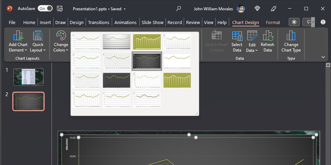Switch to the Slide Show tab
The image size is (331, 165).
coord(152,22)
